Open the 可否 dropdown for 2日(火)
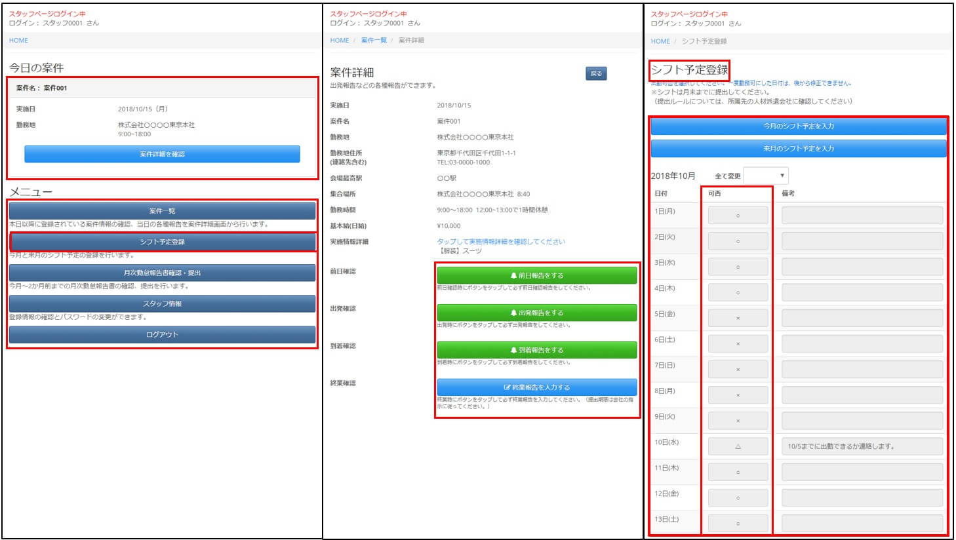This screenshot has width=956, height=540. click(x=738, y=241)
